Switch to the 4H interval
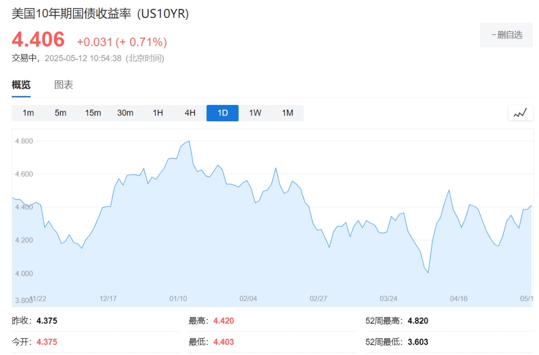539x355 pixels. 190,113
